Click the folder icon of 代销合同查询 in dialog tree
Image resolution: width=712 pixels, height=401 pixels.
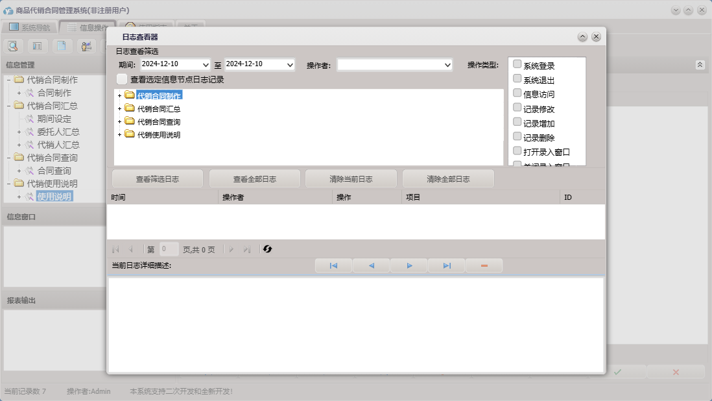pyautogui.click(x=130, y=121)
